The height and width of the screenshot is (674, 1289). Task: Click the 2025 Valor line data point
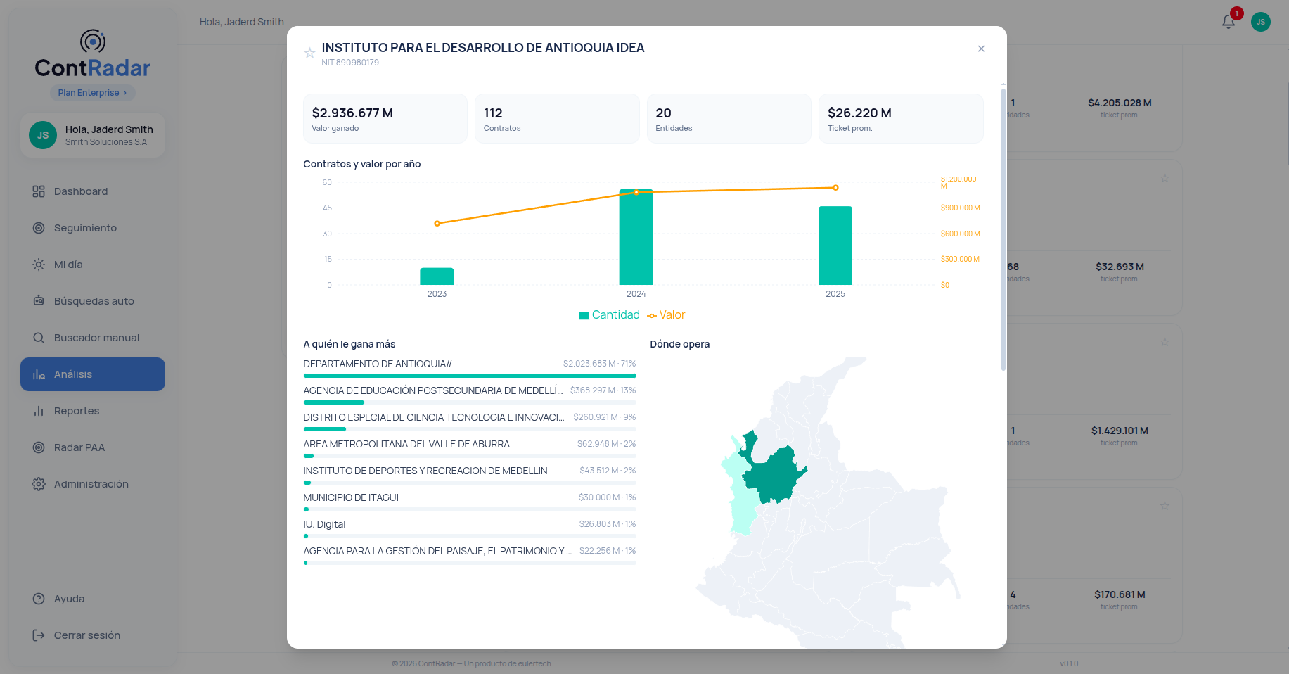click(x=835, y=188)
